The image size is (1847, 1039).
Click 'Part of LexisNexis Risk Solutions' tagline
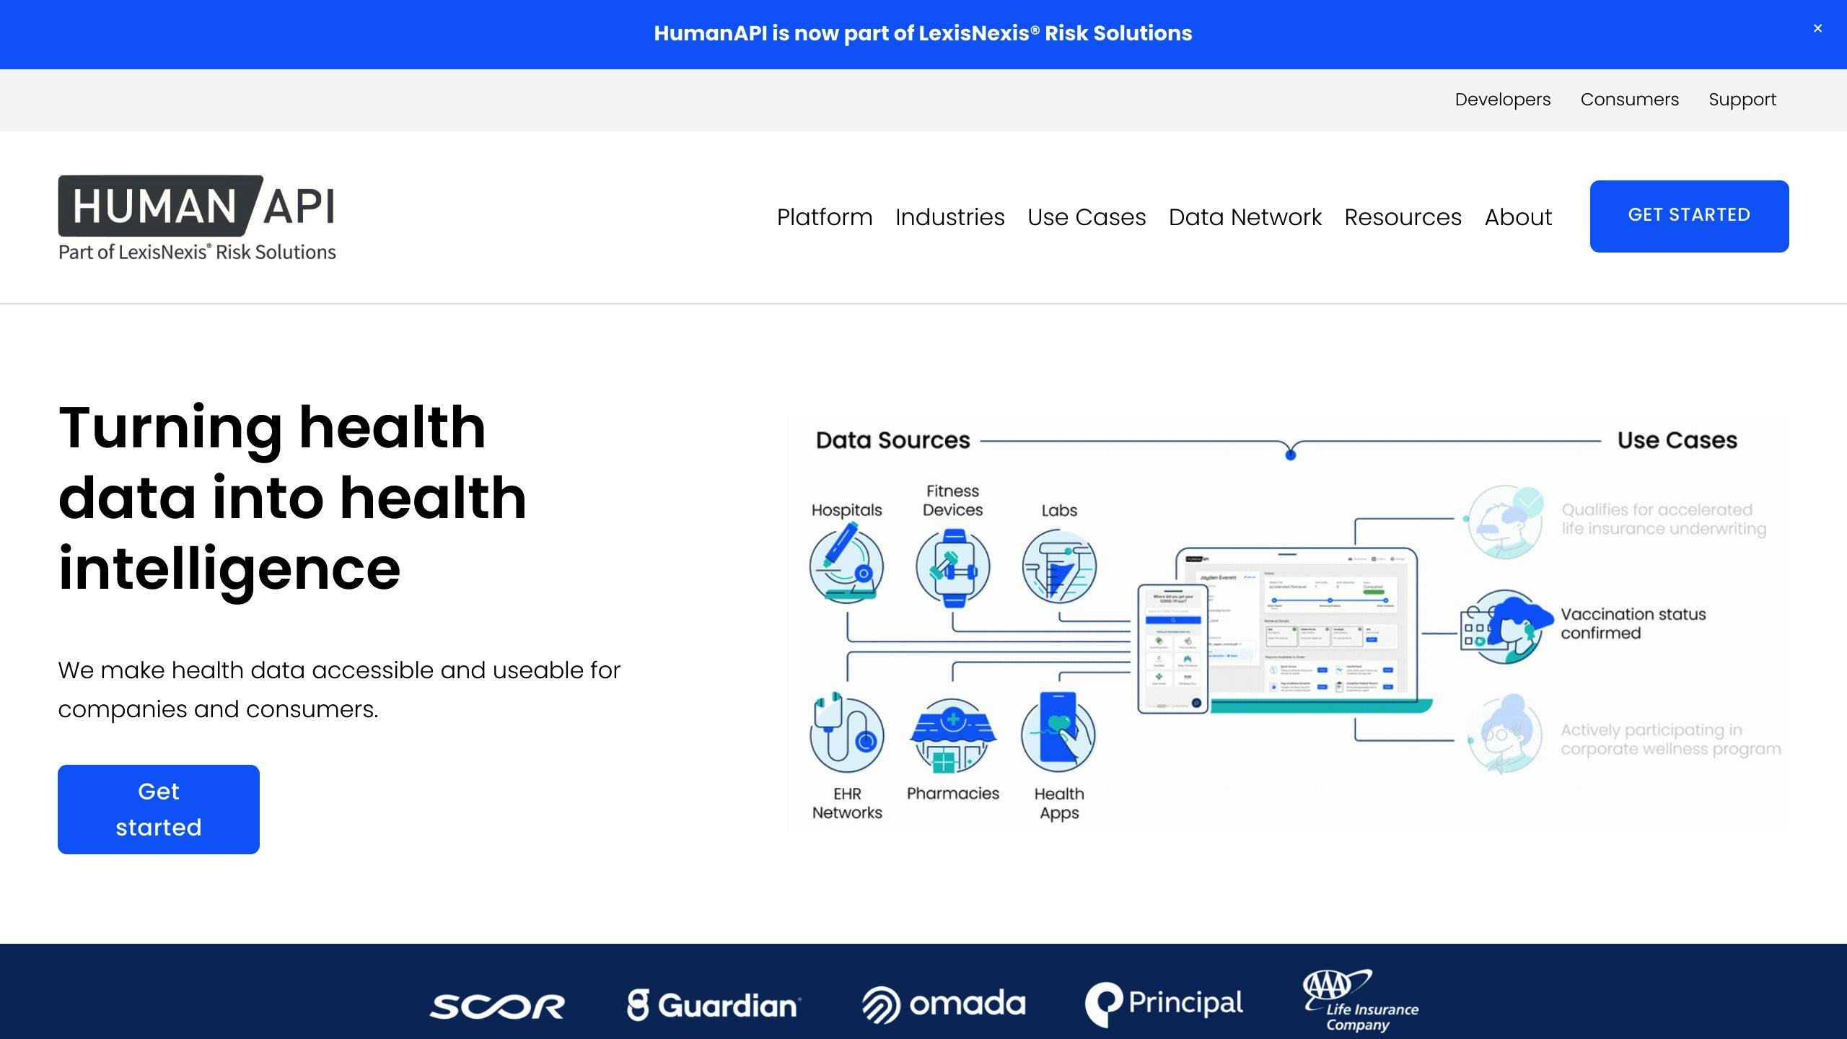click(197, 252)
